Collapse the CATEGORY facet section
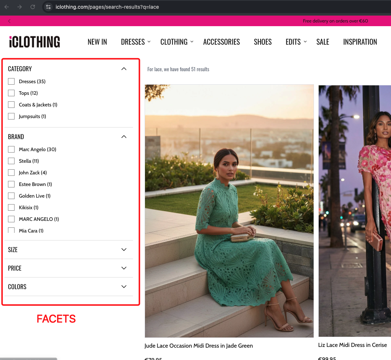This screenshot has width=391, height=360. pos(124,69)
